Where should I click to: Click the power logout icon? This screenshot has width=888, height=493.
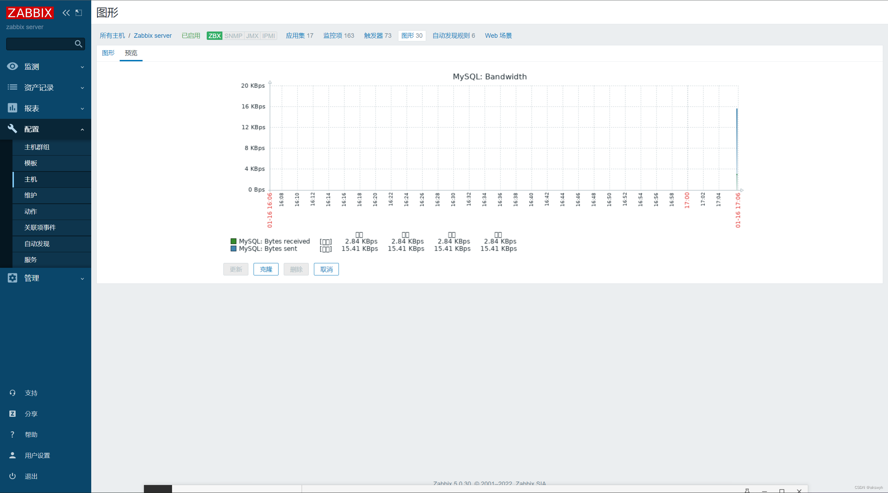pyautogui.click(x=12, y=476)
